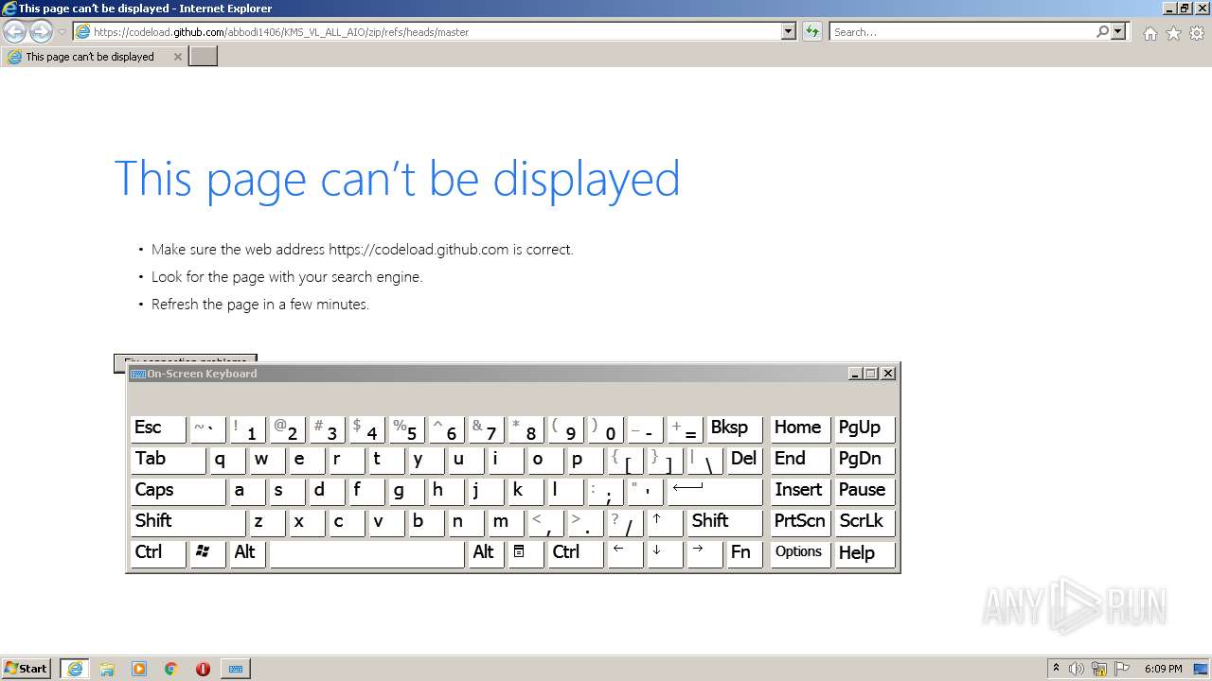Click the down arrow key on the keyboard
The width and height of the screenshot is (1212, 681).
click(x=665, y=553)
